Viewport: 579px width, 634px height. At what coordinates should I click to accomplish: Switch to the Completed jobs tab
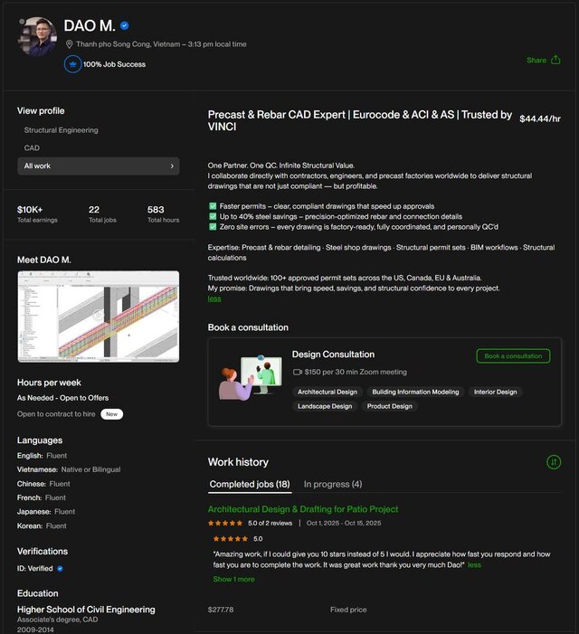click(250, 484)
